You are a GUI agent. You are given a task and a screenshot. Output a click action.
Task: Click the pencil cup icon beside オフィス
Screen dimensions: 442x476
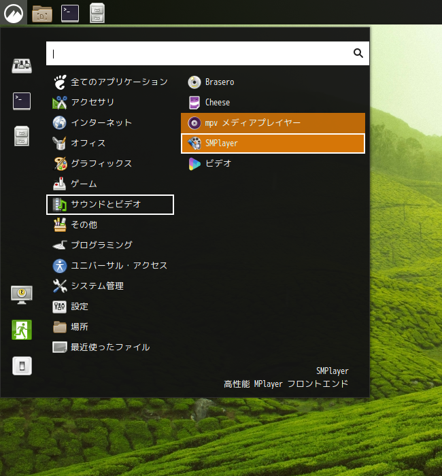60,143
